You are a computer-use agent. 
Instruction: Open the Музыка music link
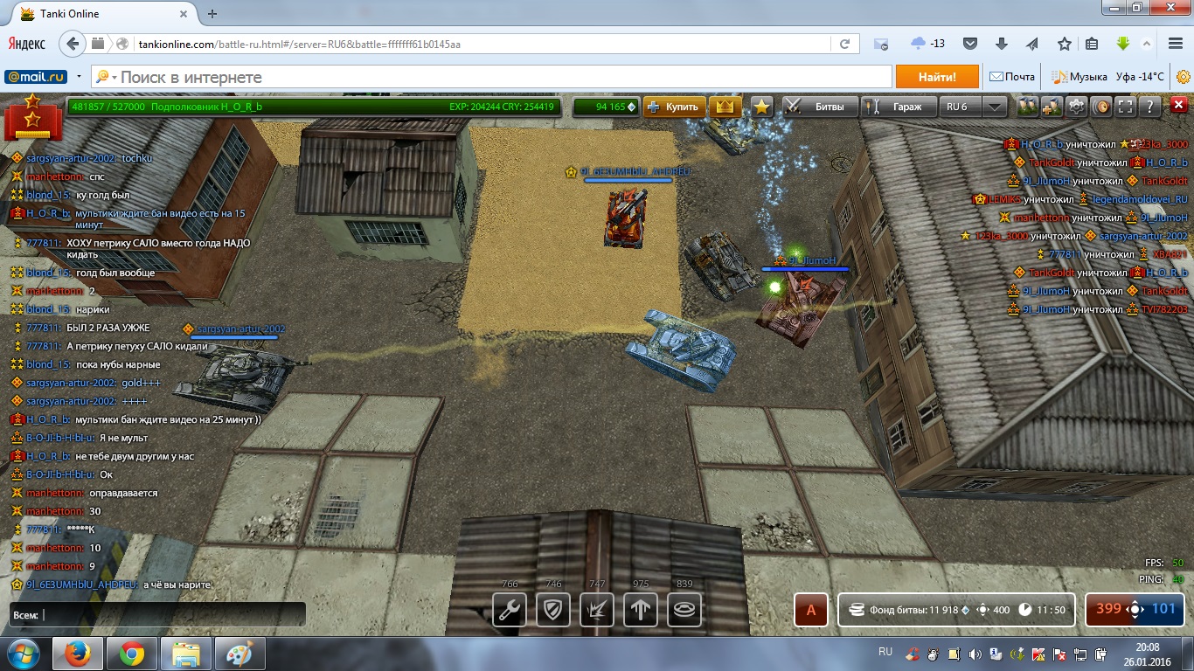tap(1079, 77)
